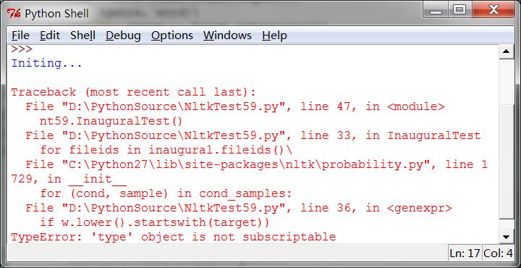Viewport: 521px width, 268px height.
Task: Open the Windows menu
Action: pyautogui.click(x=227, y=35)
